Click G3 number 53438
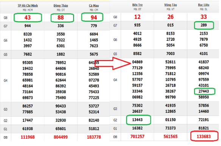The image size is (221, 146). pyautogui.click(x=61, y=112)
